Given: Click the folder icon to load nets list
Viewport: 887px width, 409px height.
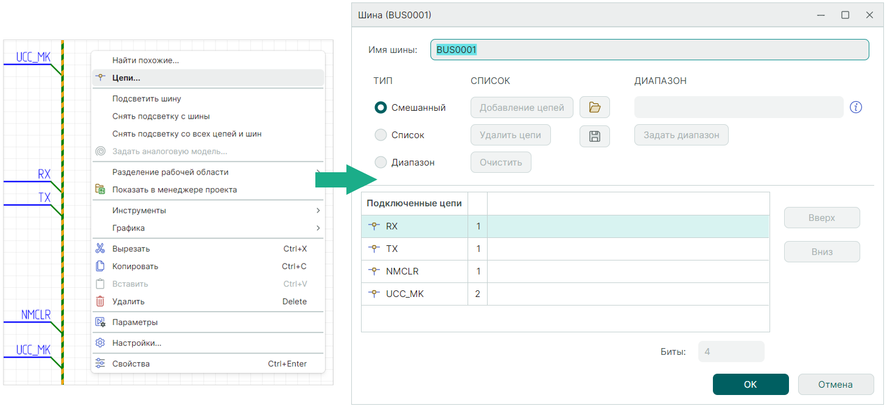Looking at the screenshot, I should coord(594,108).
